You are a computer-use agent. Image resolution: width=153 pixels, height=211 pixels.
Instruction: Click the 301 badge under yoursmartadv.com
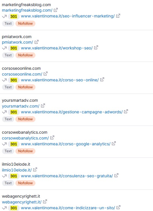pyautogui.click(x=14, y=112)
